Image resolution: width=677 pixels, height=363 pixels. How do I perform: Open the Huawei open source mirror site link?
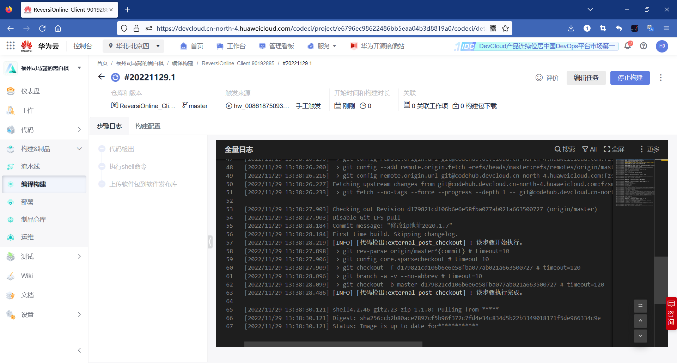377,46
